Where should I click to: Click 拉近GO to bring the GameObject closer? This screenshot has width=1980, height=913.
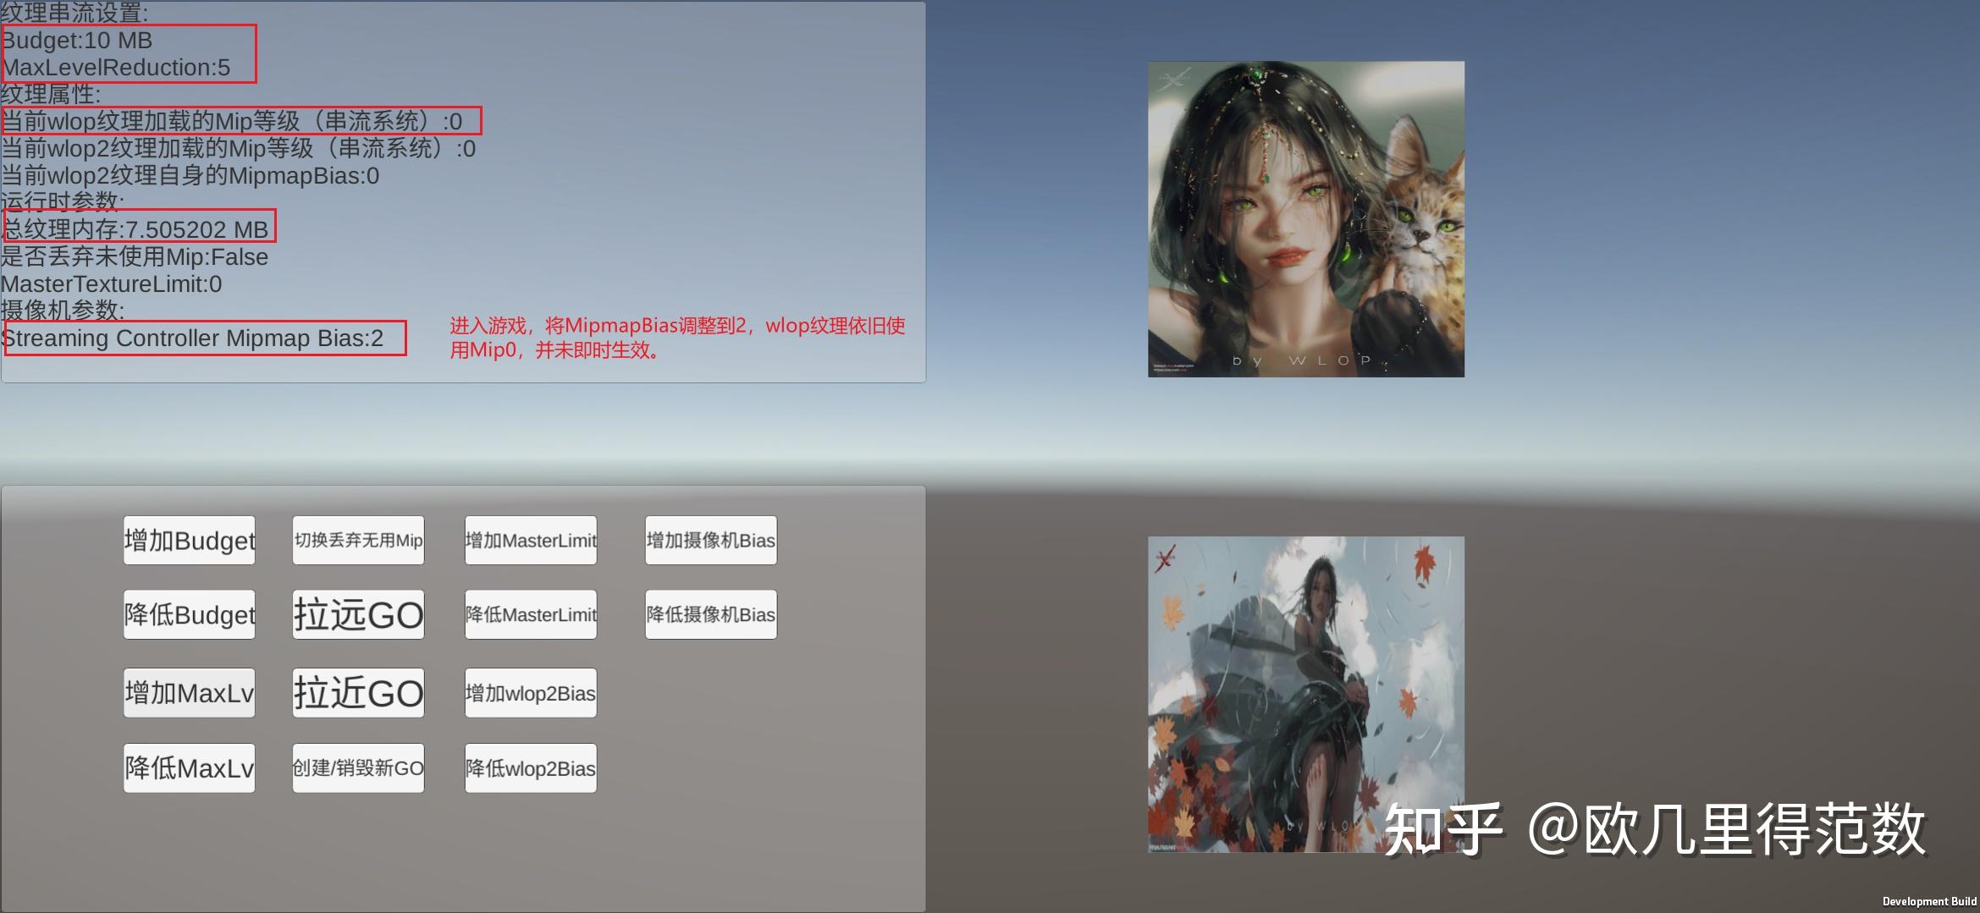coord(357,691)
